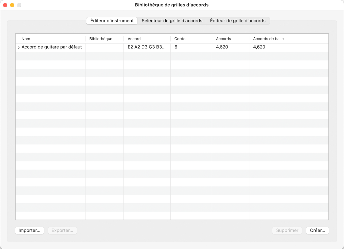This screenshot has width=344, height=249.
Task: Click the Importer… button
Action: pyautogui.click(x=30, y=231)
